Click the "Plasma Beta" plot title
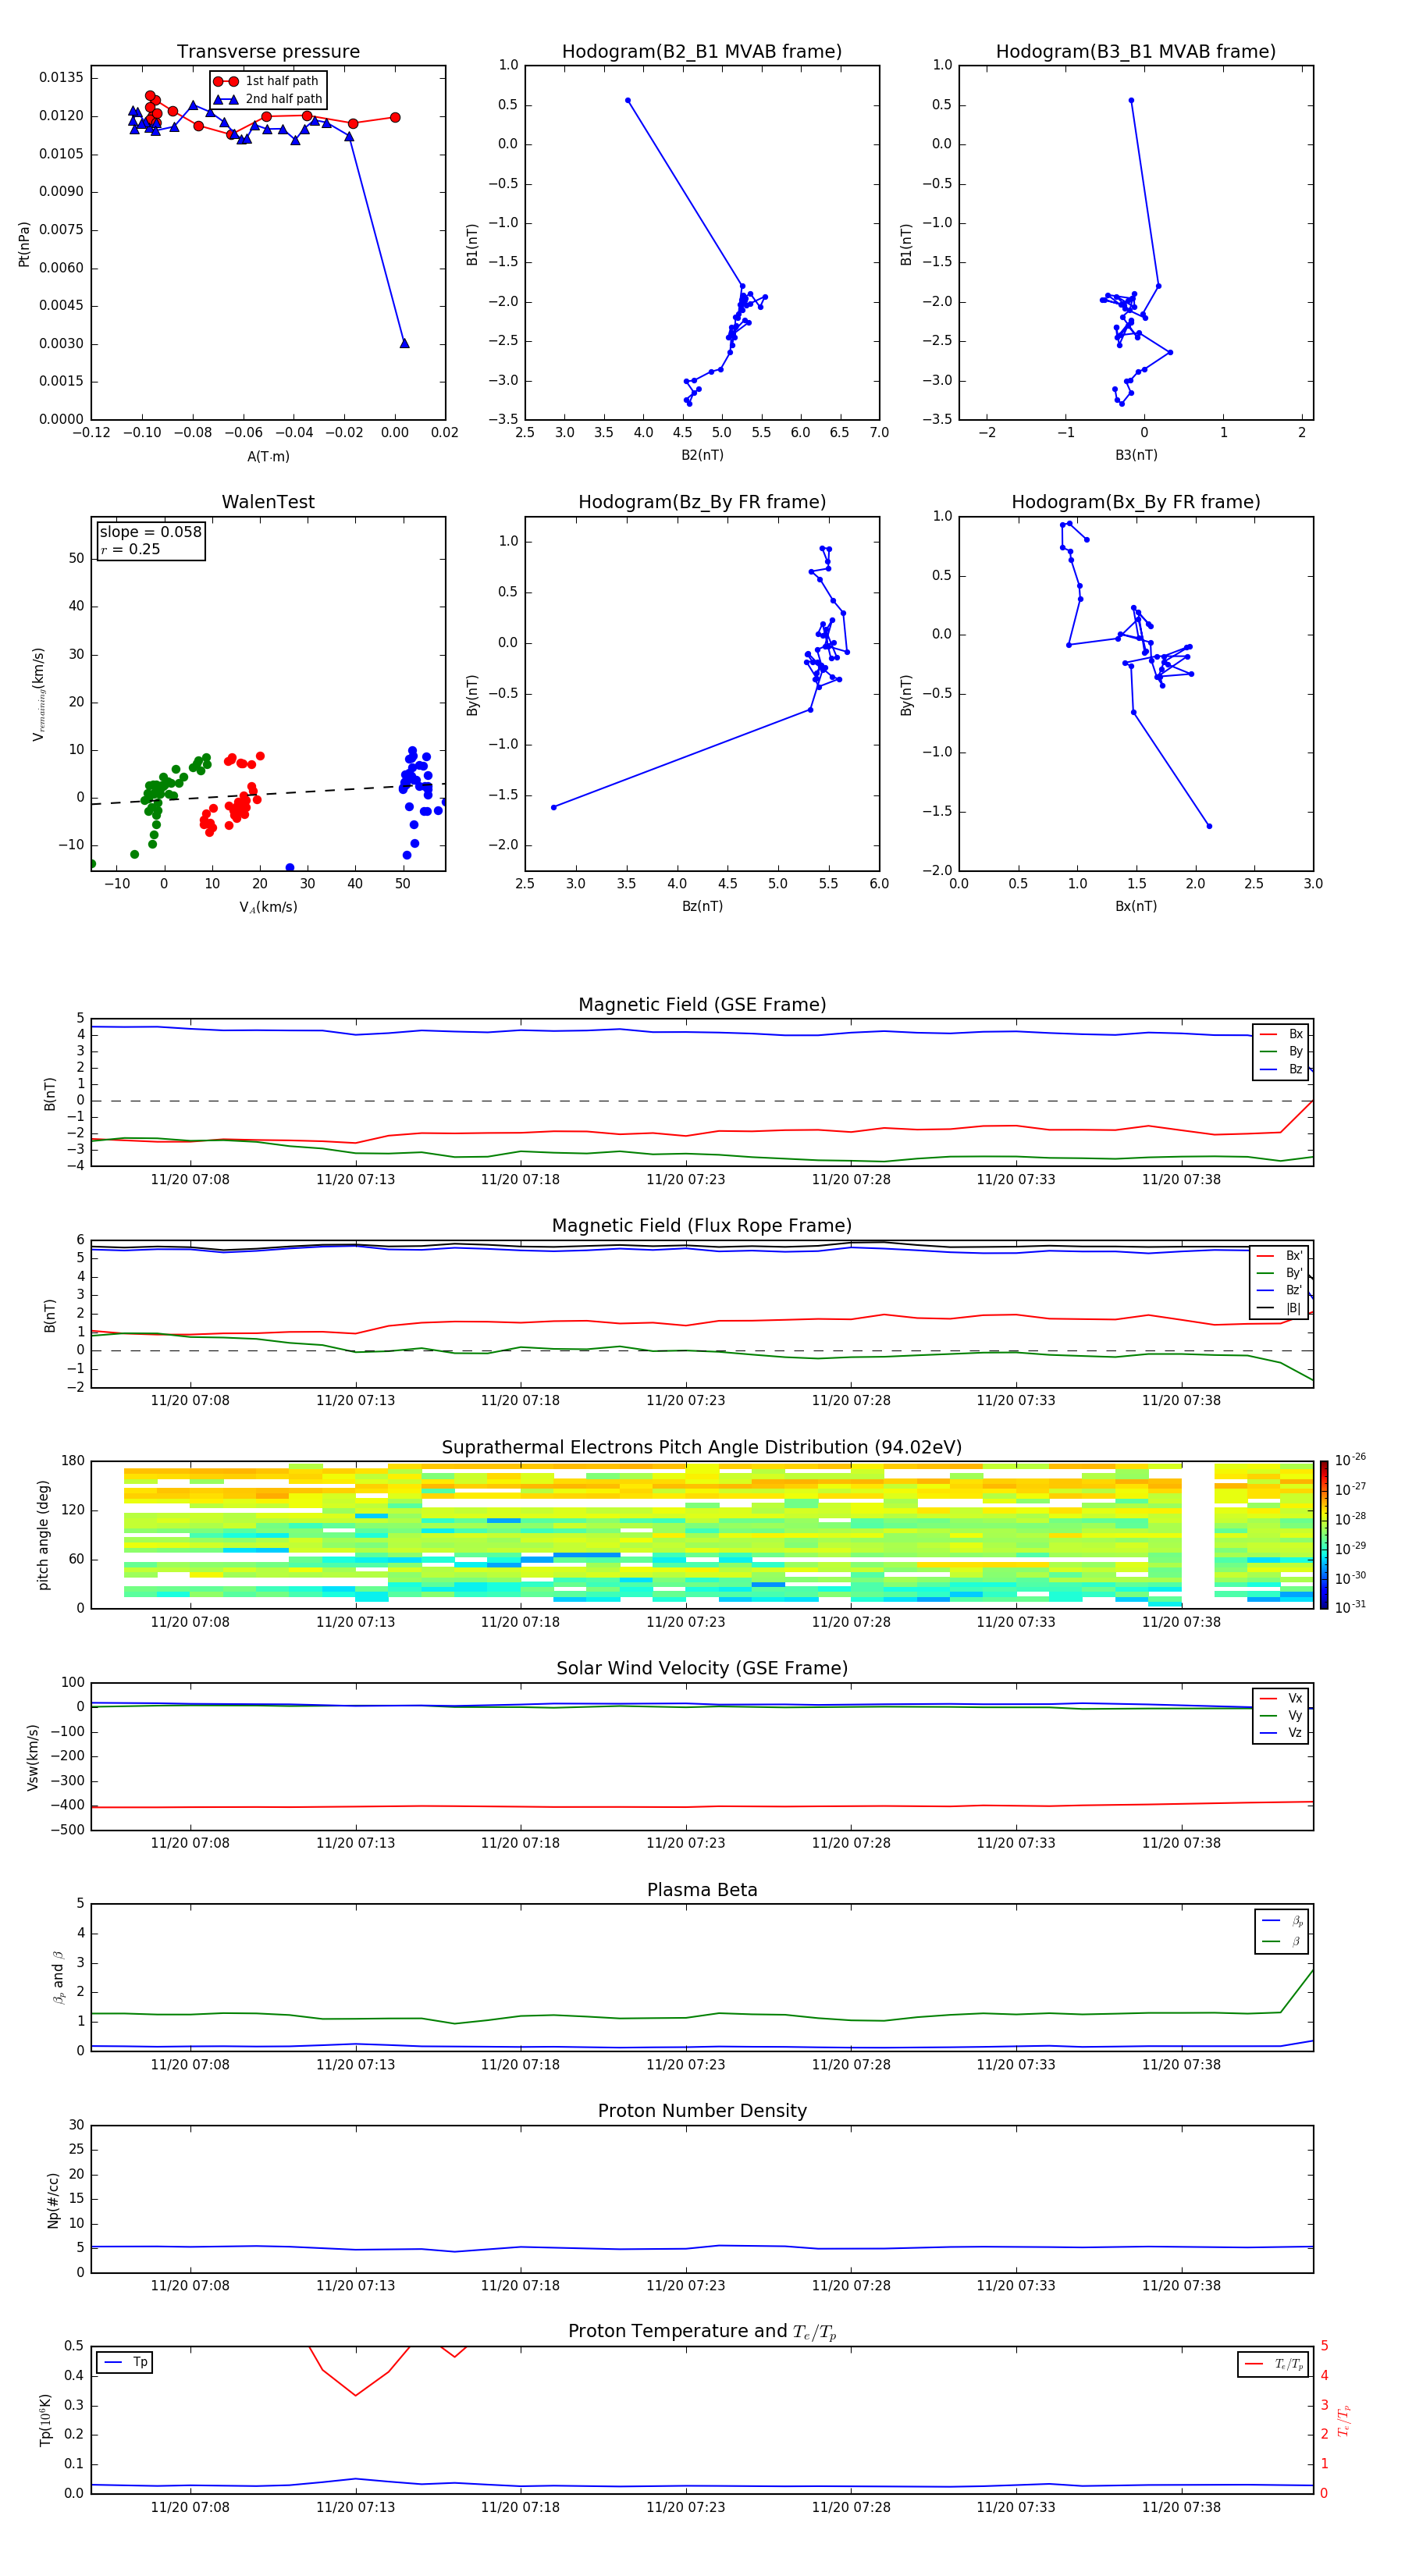The width and height of the screenshot is (1405, 2576). 702,1890
